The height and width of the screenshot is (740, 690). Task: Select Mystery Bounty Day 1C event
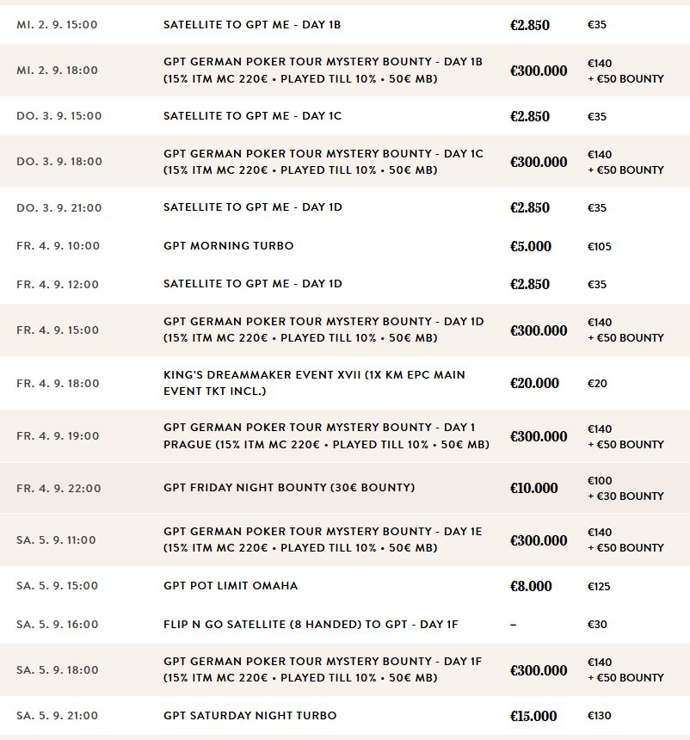(345, 162)
